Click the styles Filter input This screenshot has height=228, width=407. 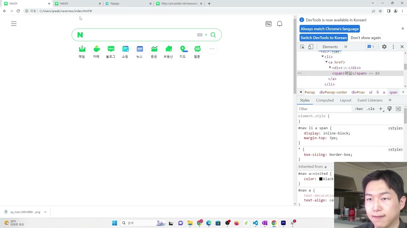coord(325,109)
